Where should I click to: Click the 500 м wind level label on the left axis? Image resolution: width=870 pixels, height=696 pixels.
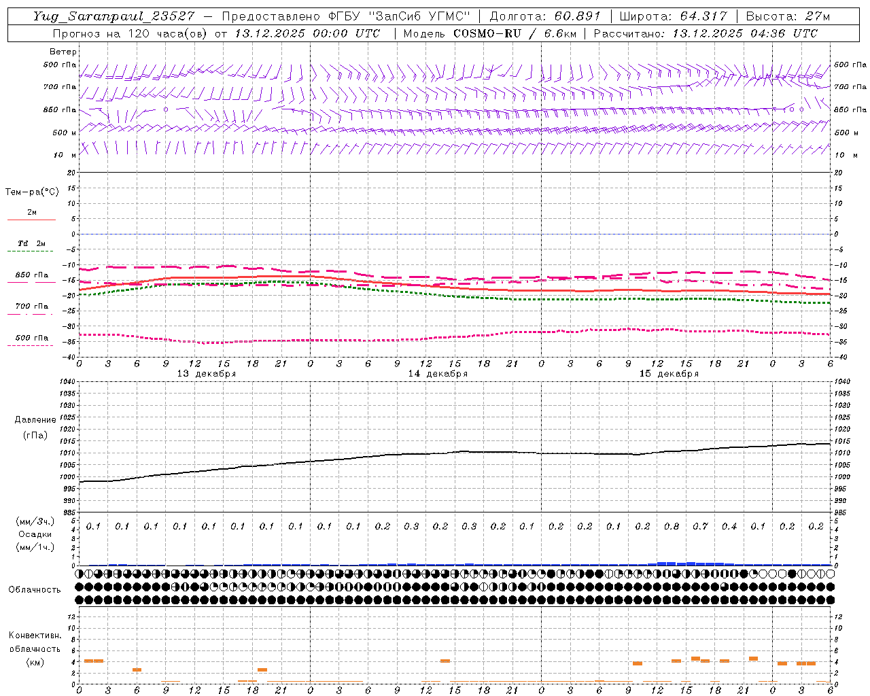click(65, 133)
